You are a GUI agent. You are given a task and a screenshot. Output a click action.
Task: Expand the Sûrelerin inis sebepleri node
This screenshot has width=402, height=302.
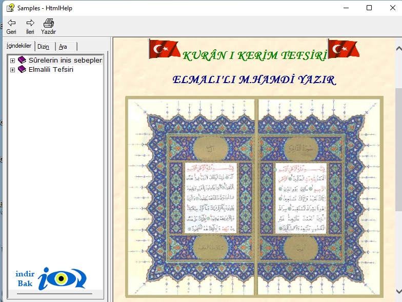point(12,61)
